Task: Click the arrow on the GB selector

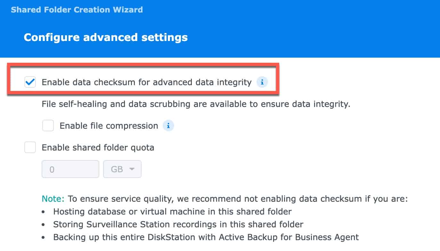Action: coord(132,169)
